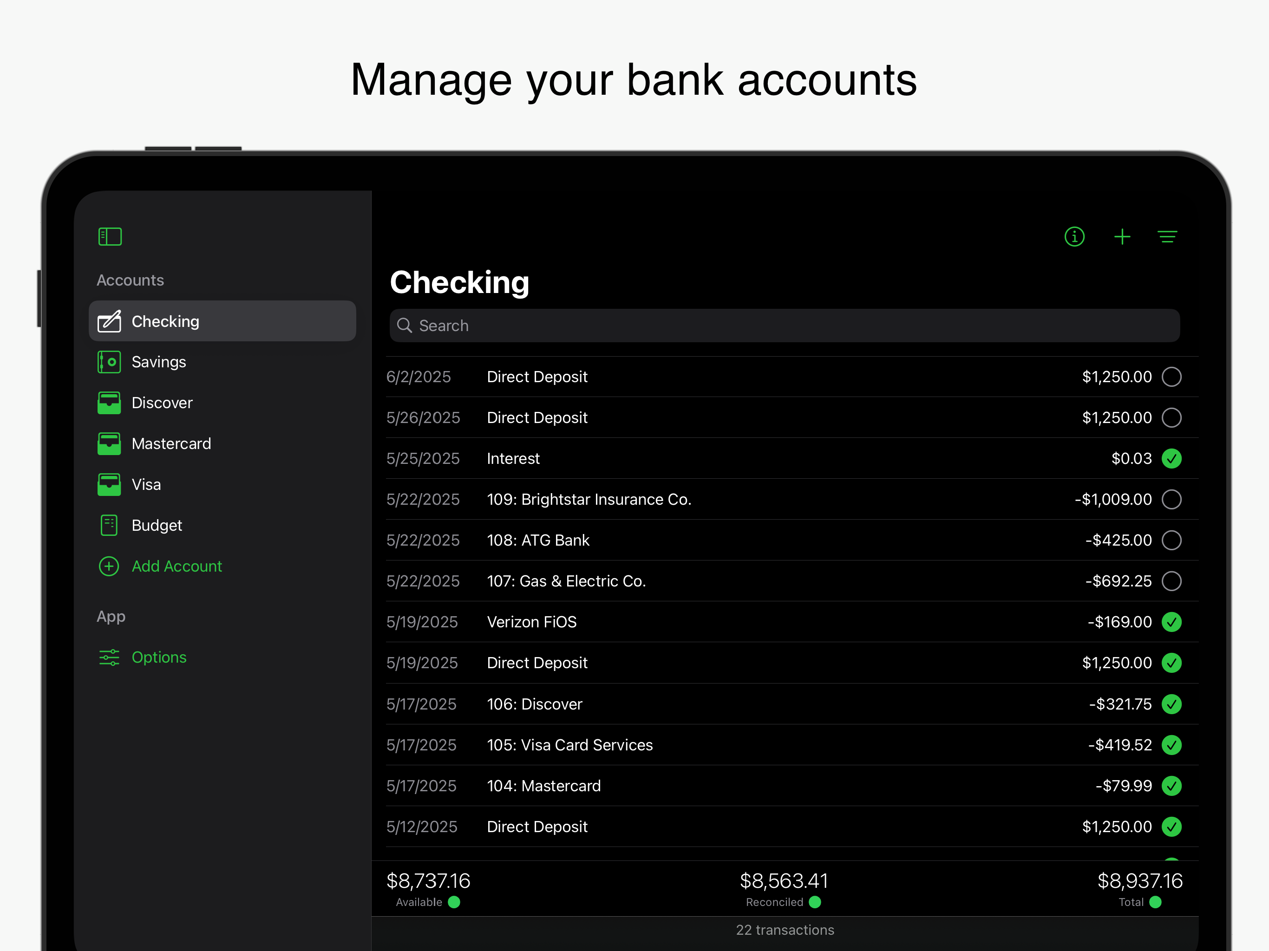The image size is (1269, 951).
Task: Select the Checking account in sidebar
Action: point(222,321)
